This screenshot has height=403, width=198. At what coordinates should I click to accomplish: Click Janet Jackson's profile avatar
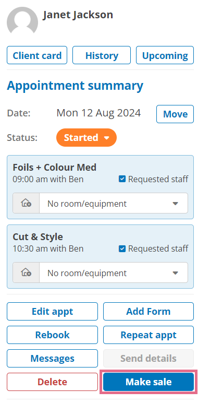click(22, 21)
